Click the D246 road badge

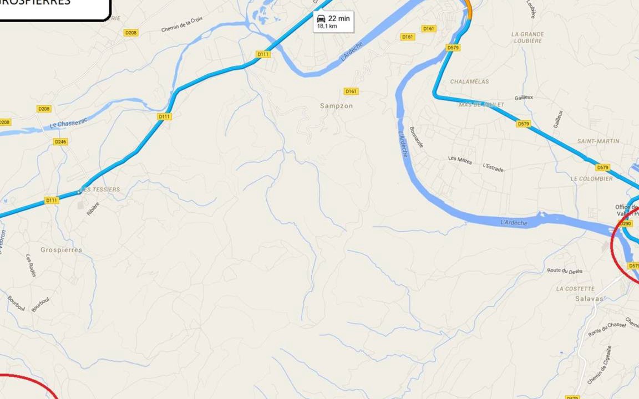(60, 142)
